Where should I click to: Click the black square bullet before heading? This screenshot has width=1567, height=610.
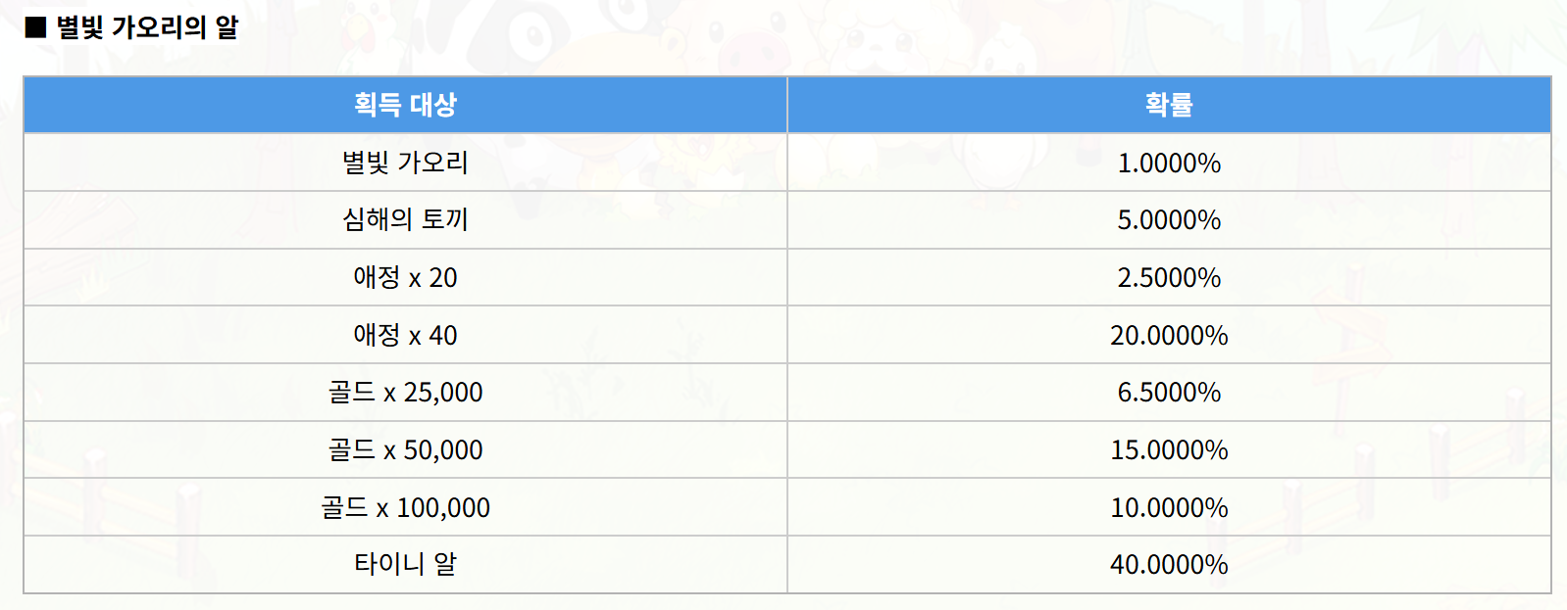tap(36, 26)
